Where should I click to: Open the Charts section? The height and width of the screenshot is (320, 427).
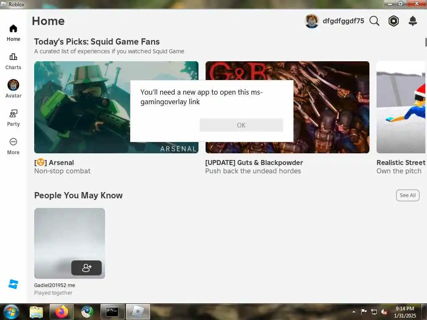13,62
